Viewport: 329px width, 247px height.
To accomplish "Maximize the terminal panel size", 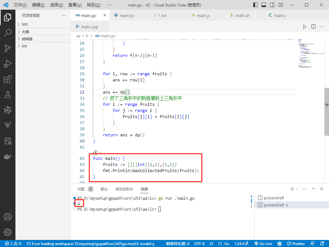I will click(x=313, y=189).
